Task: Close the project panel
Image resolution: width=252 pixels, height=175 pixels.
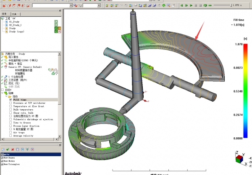Action: coord(60,10)
